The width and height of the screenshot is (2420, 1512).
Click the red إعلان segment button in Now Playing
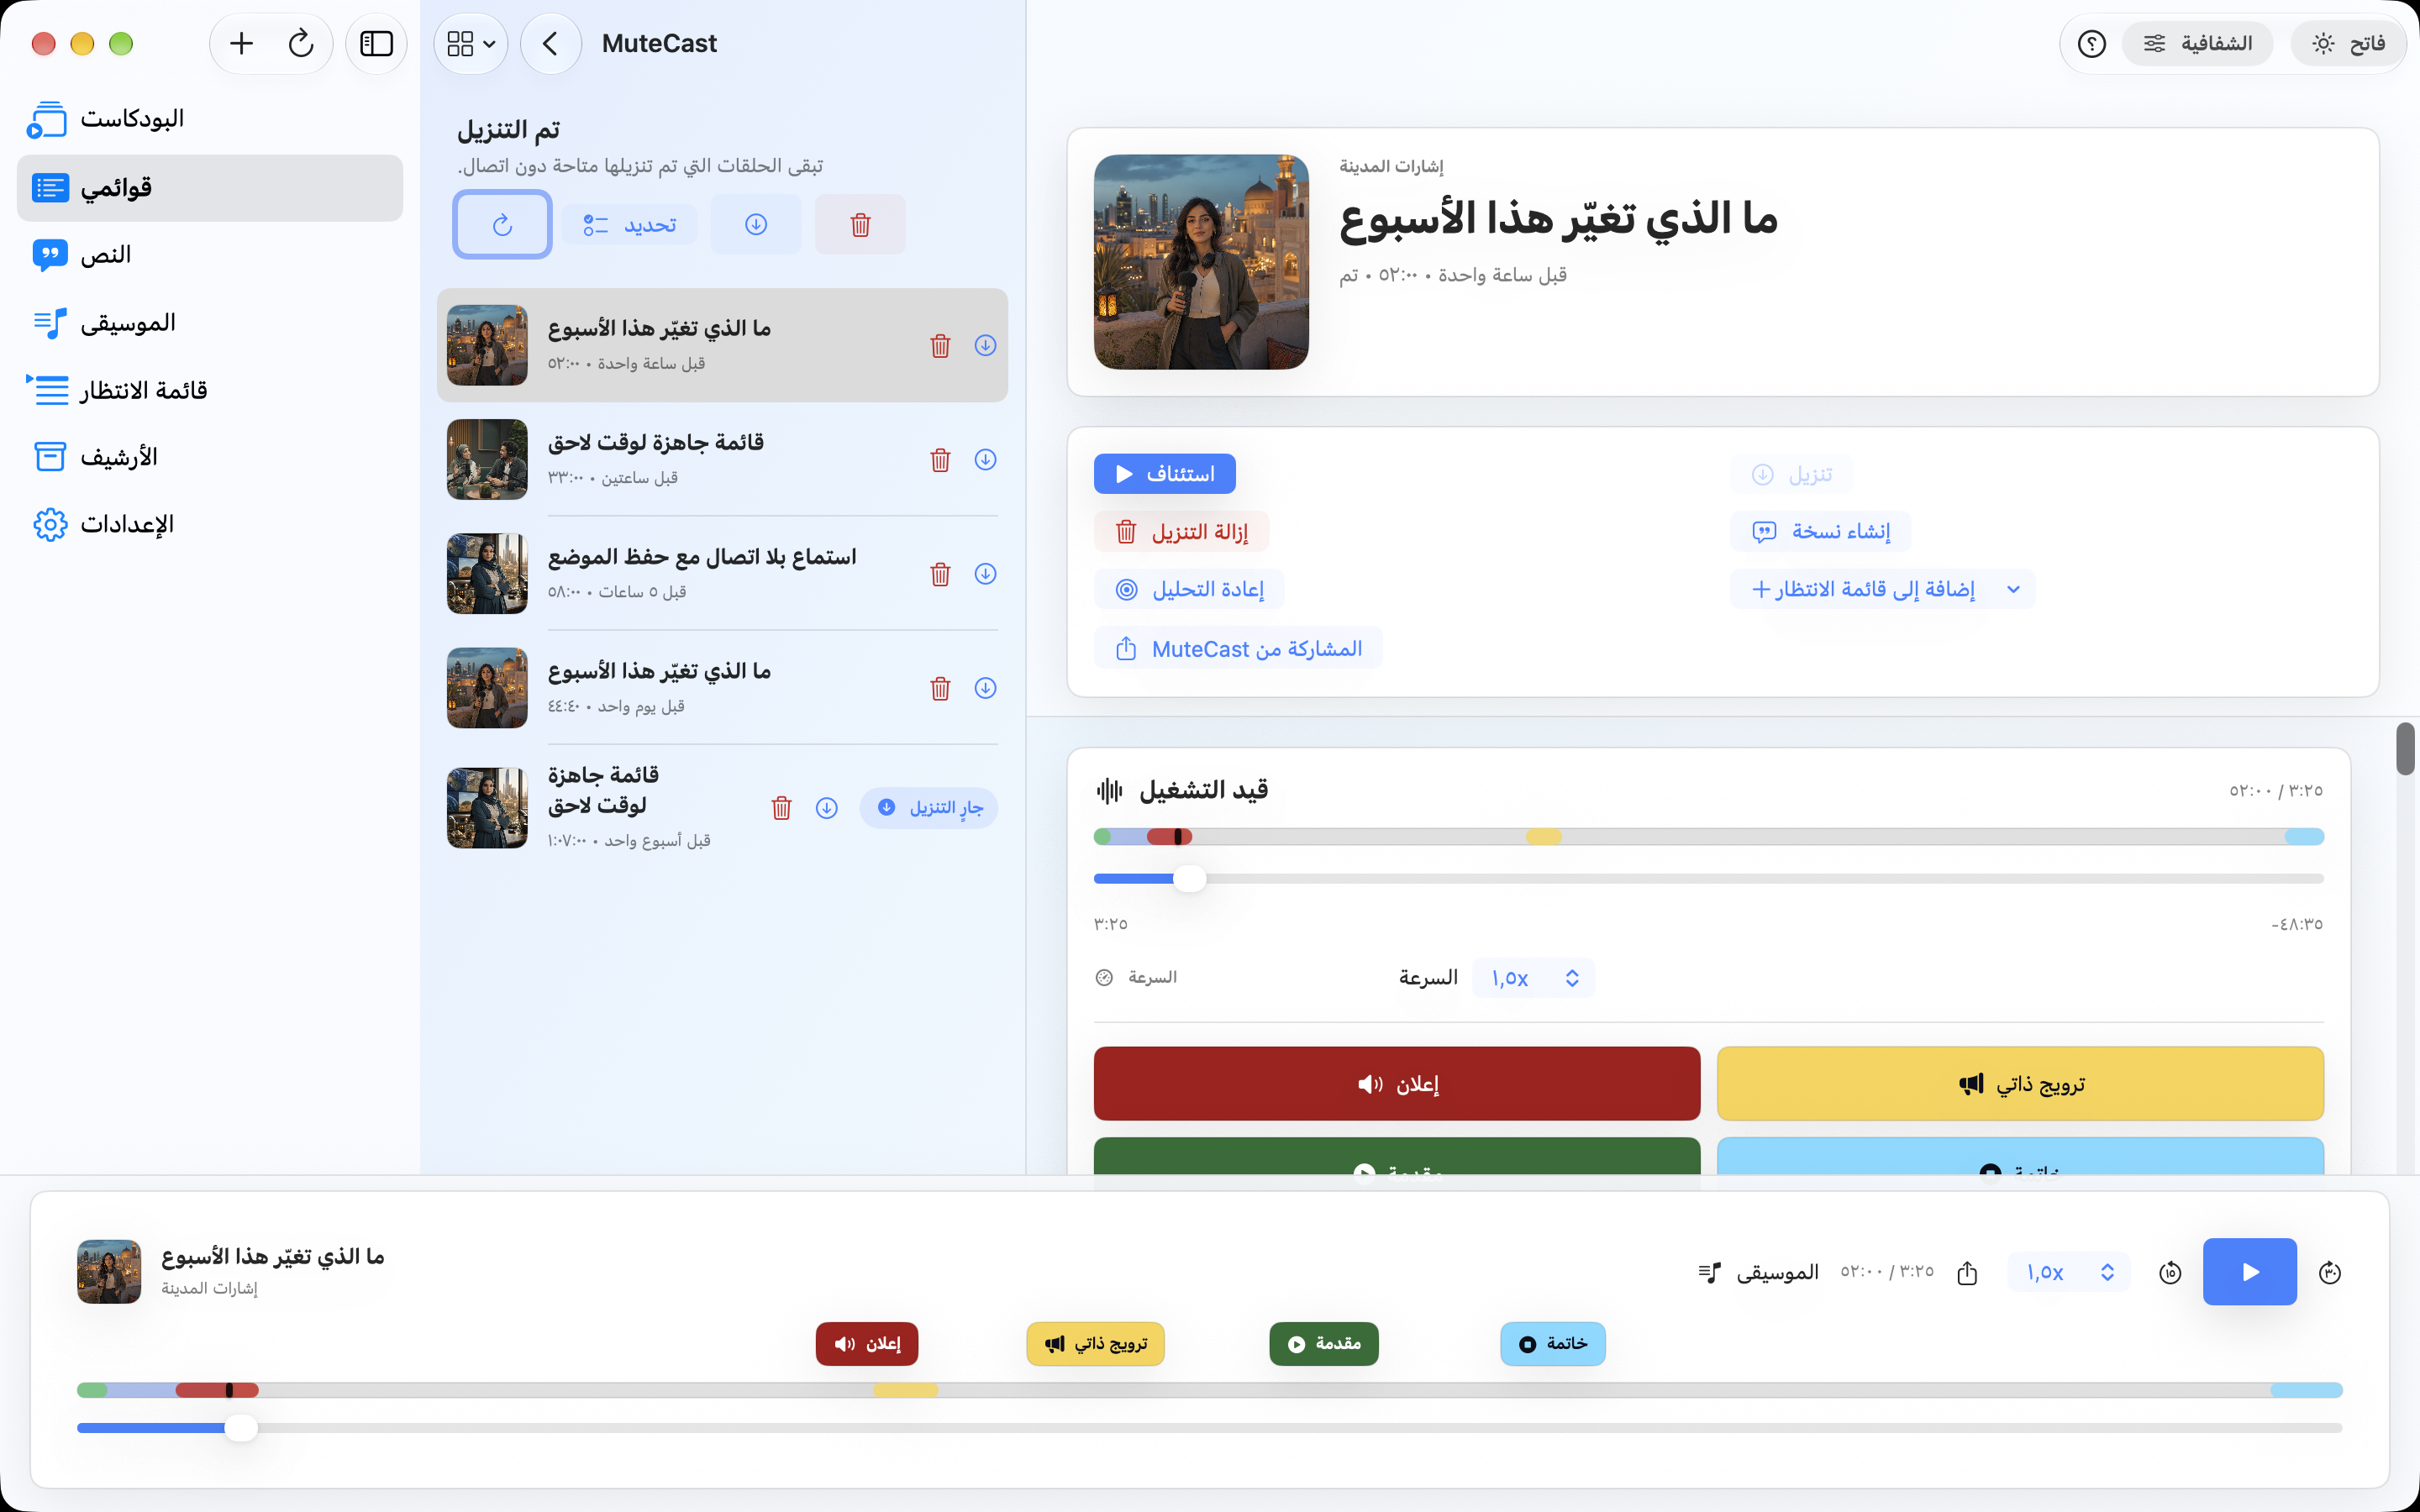coord(1396,1084)
